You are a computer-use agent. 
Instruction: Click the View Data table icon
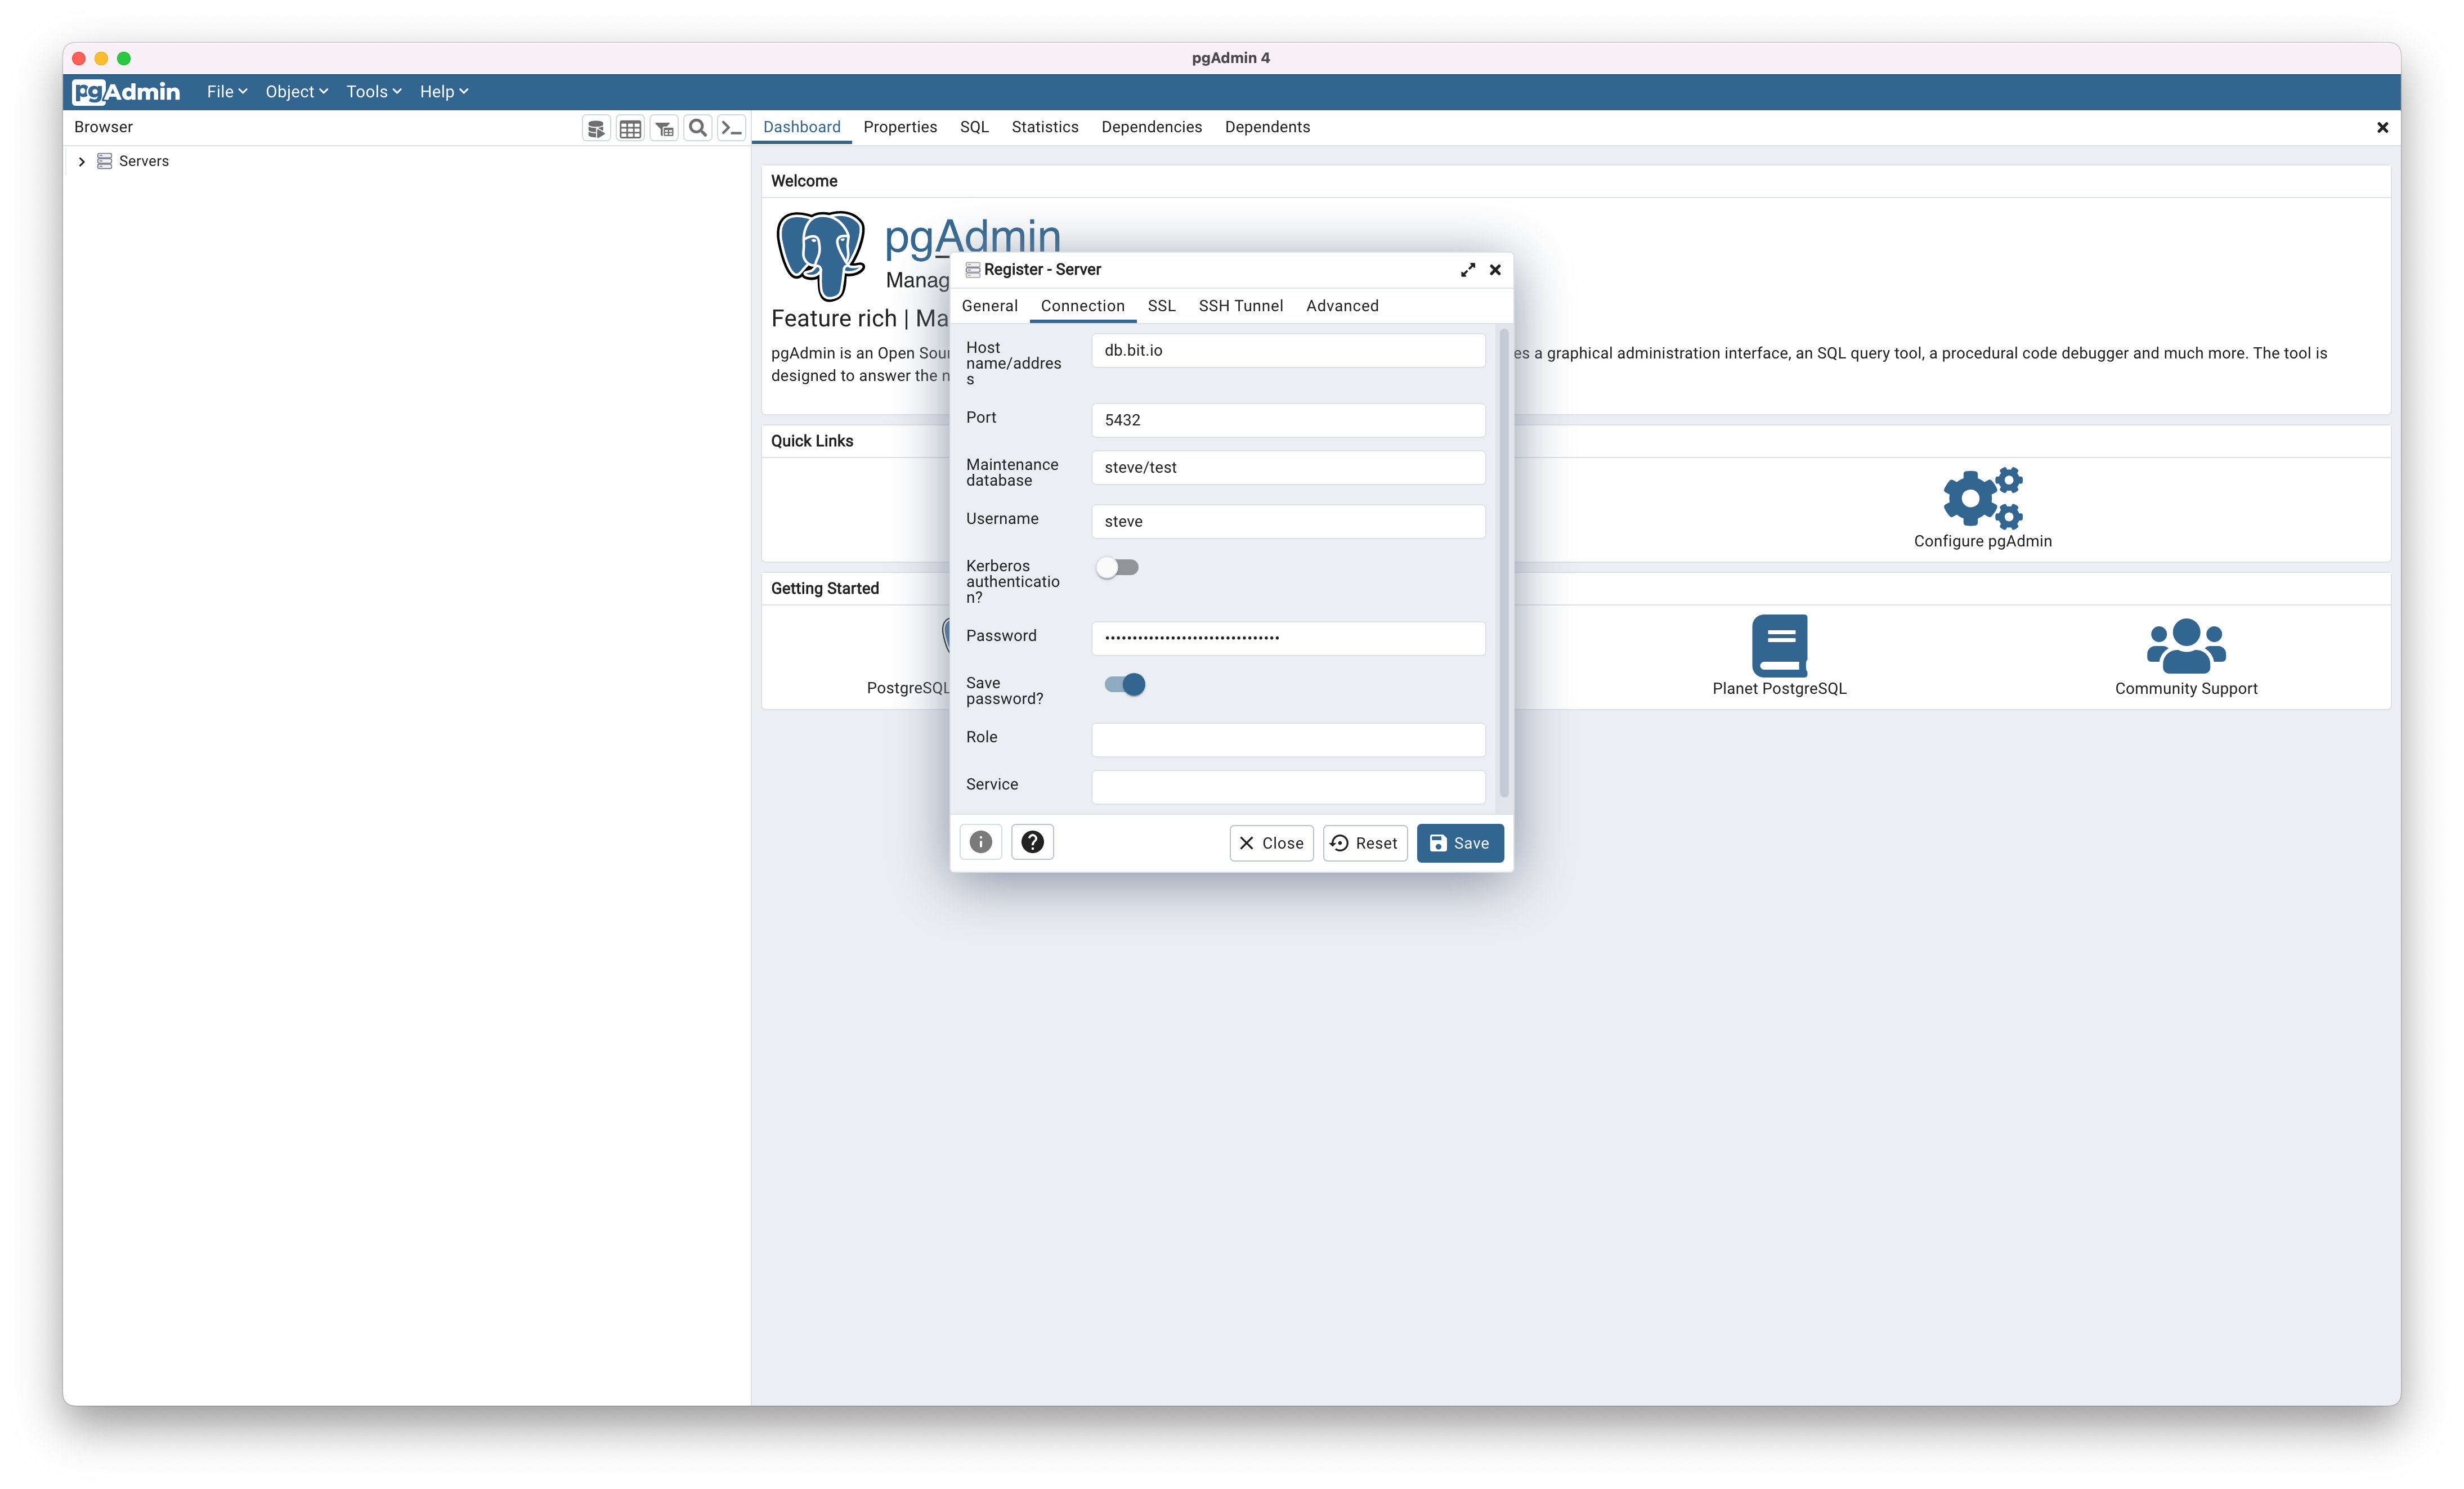[x=630, y=128]
